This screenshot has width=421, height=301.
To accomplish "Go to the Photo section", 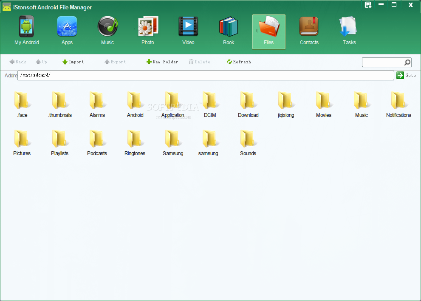I will 148,31.
